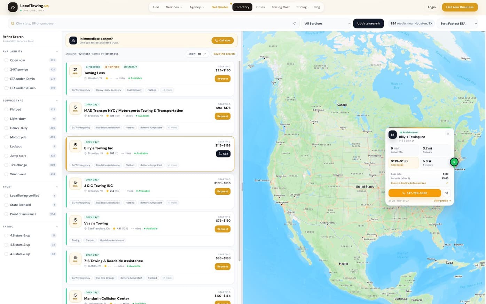Click List Your Business button
This screenshot has height=304, width=486.
coord(460,7)
